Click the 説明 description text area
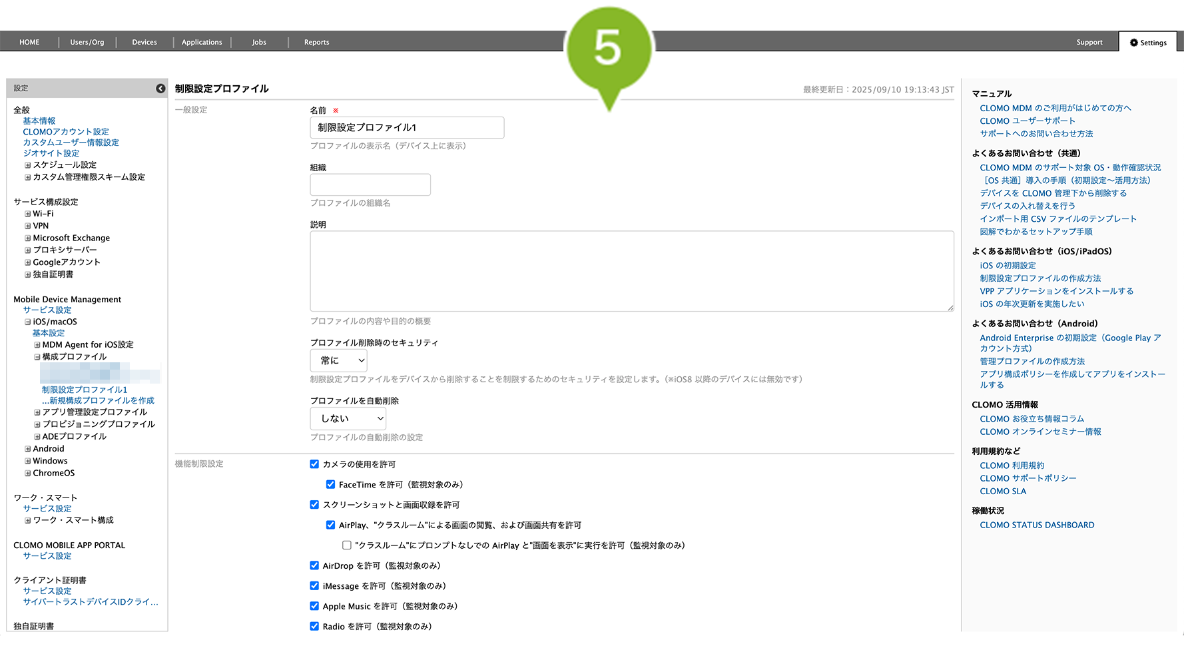Image resolution: width=1184 pixels, height=666 pixels. pos(631,271)
